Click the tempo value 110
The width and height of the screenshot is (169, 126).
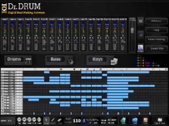pos(77,121)
